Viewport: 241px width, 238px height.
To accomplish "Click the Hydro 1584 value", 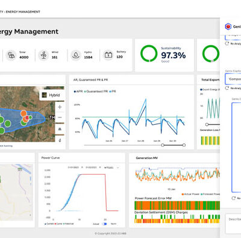I will pos(88,57).
